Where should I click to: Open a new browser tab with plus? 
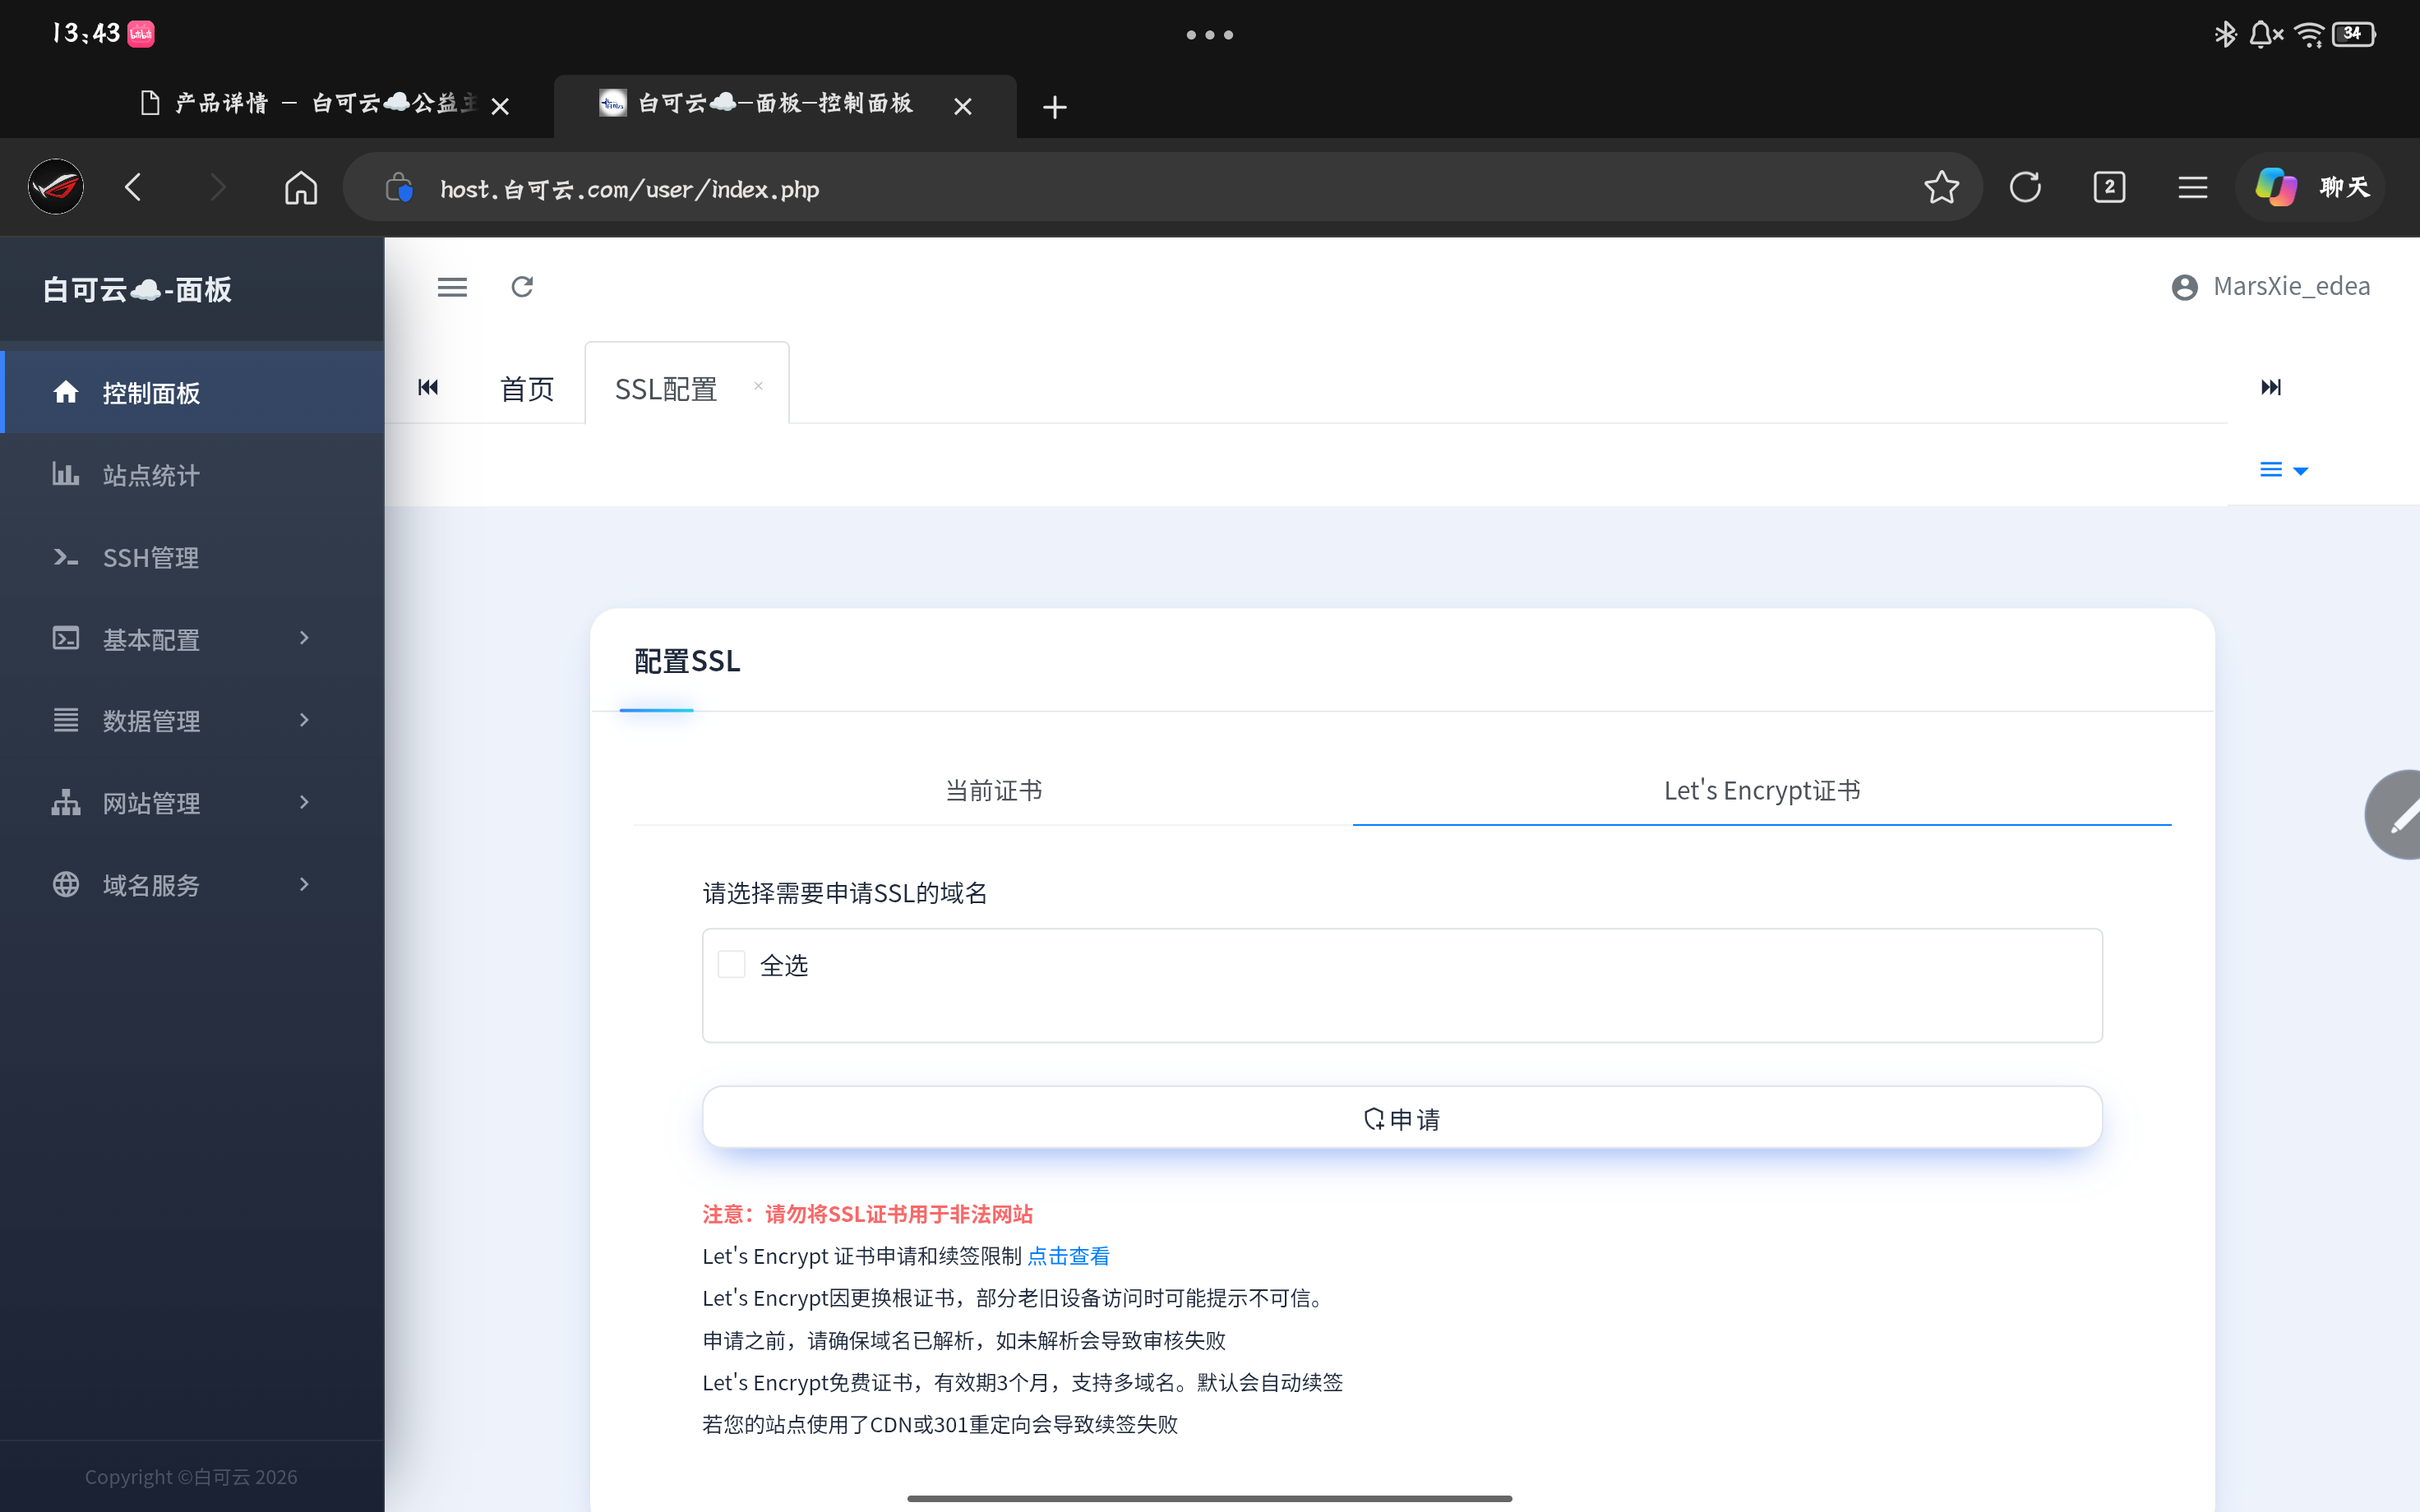pyautogui.click(x=1055, y=107)
